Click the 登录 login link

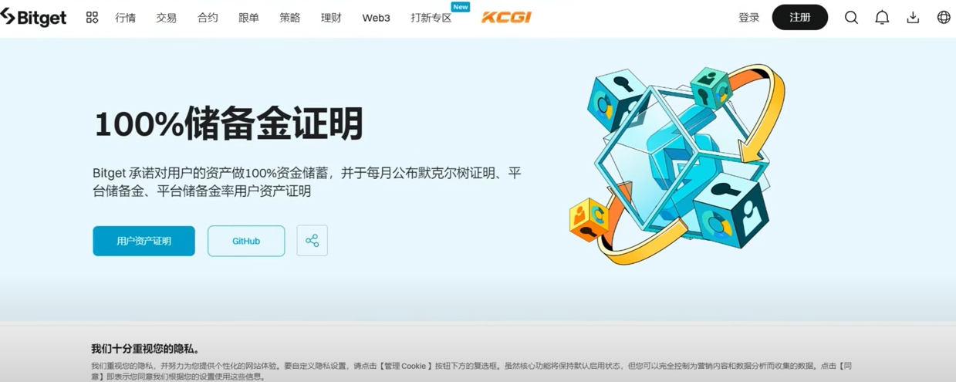point(748,18)
